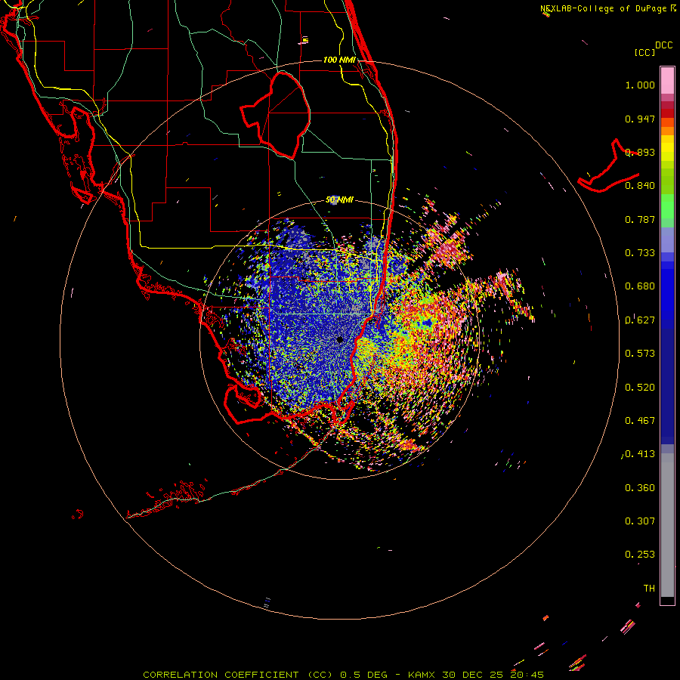Viewport: 680px width, 680px height.
Task: Click the 0.787 scale value
Action: [640, 219]
